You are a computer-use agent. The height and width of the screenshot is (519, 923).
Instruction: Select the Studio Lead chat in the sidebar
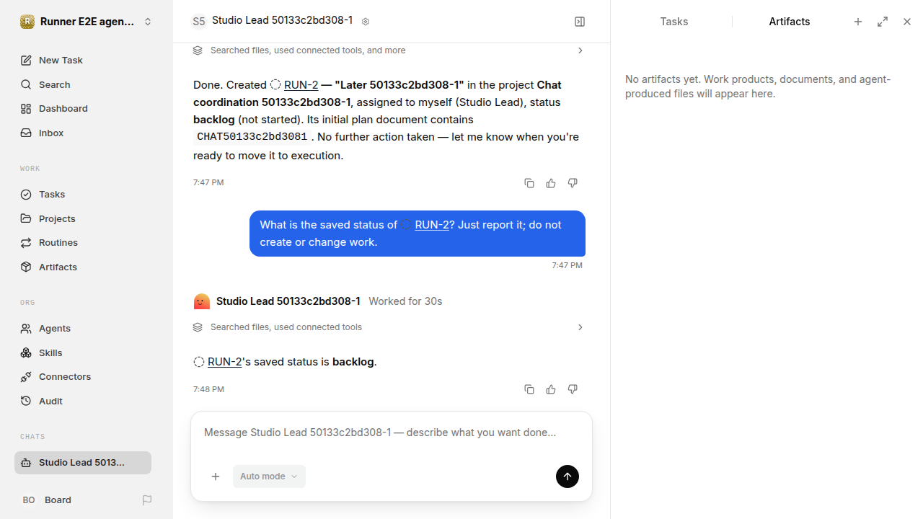(x=83, y=463)
